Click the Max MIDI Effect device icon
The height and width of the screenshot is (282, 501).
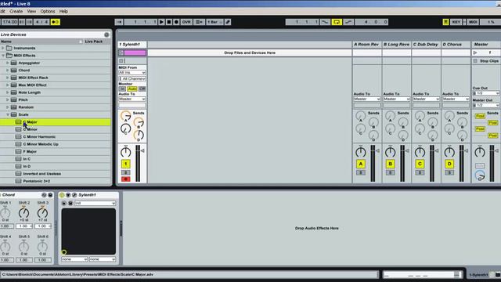coord(13,85)
